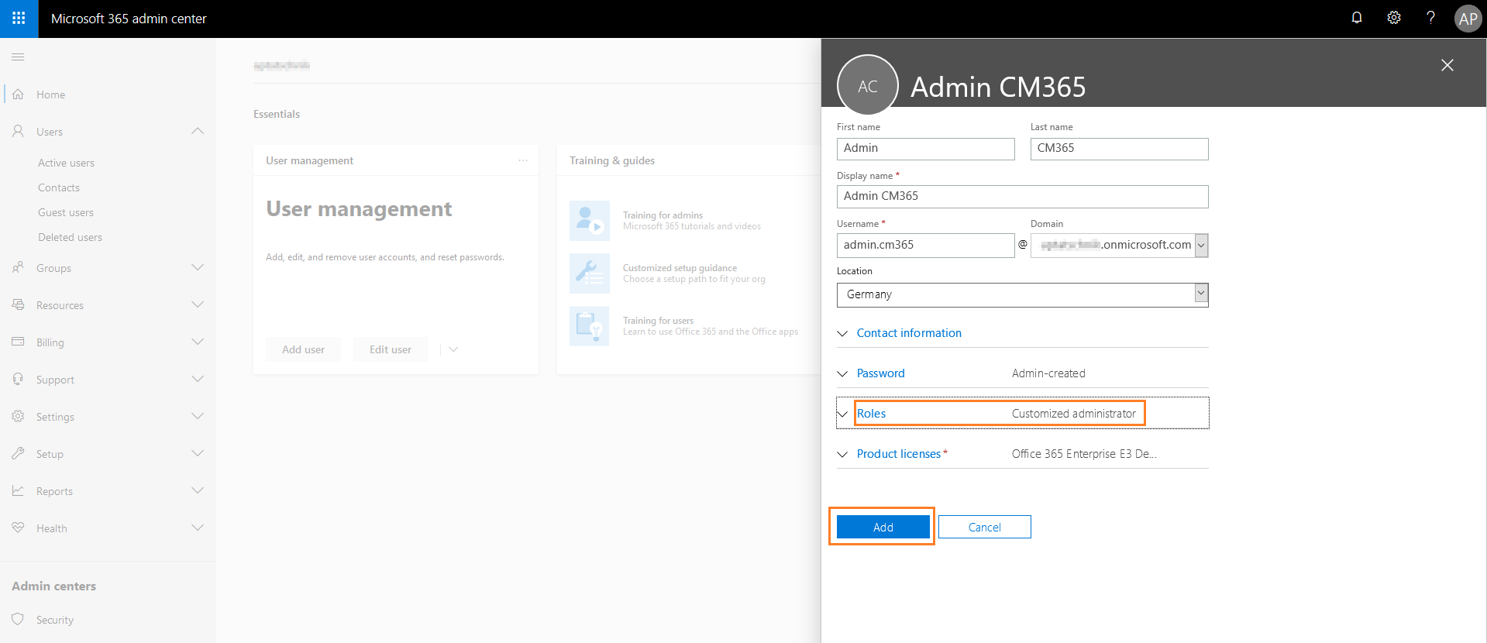Expand the Groups navigation section
The height and width of the screenshot is (643, 1487).
[198, 267]
